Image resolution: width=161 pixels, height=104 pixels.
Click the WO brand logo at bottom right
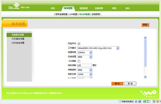pyautogui.click(x=148, y=94)
